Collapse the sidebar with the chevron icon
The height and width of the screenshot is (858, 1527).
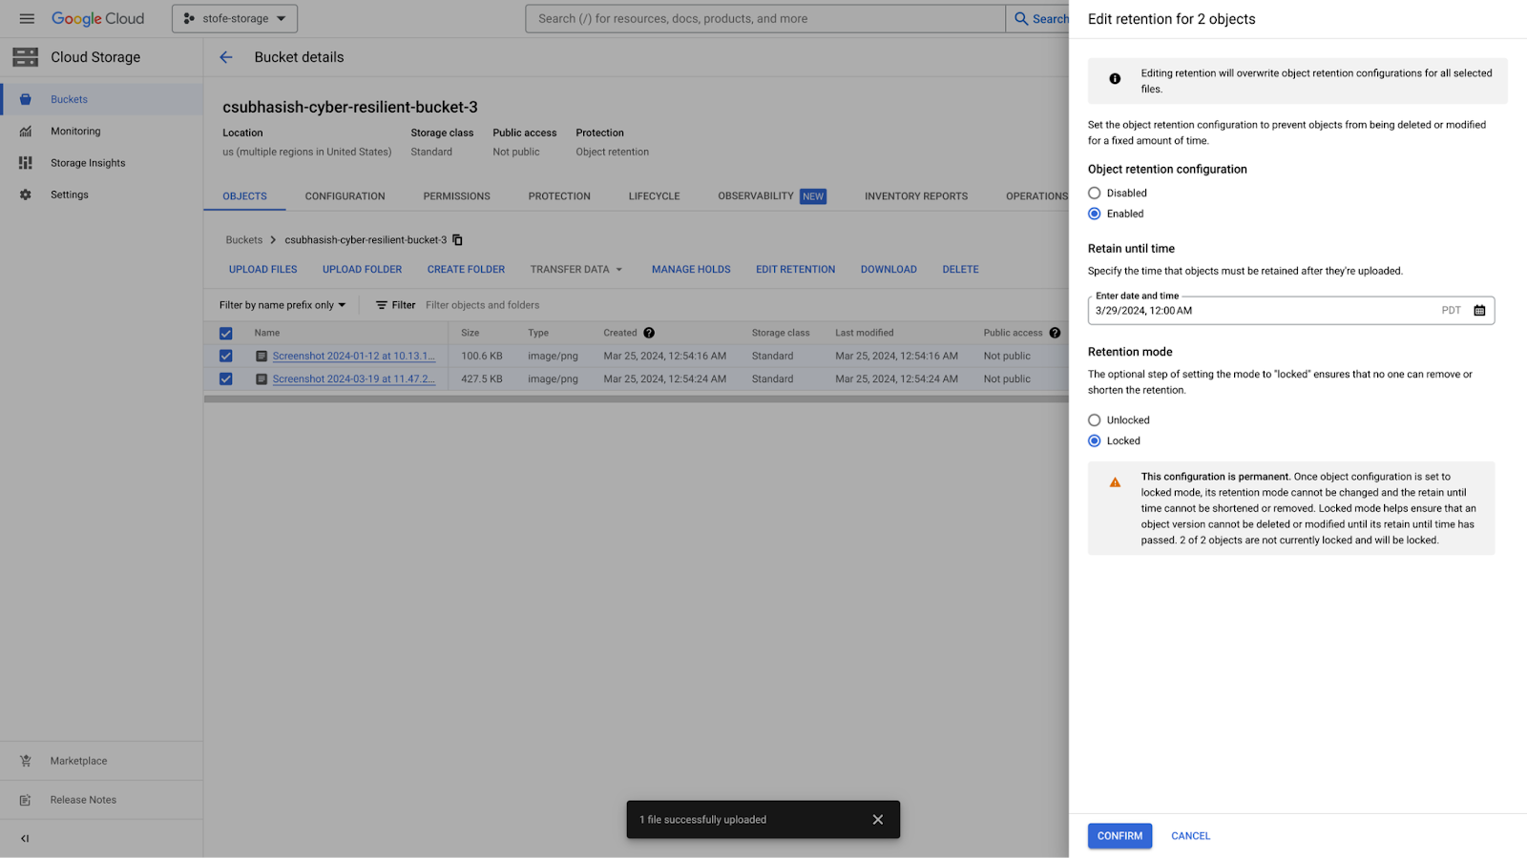click(x=25, y=838)
